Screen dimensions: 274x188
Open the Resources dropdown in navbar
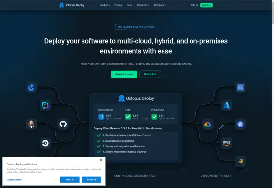point(143,5)
